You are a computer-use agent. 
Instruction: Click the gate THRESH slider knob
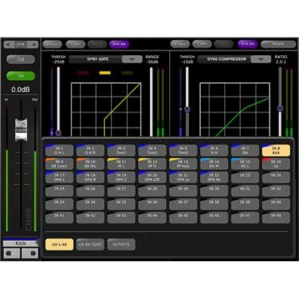click(x=58, y=133)
